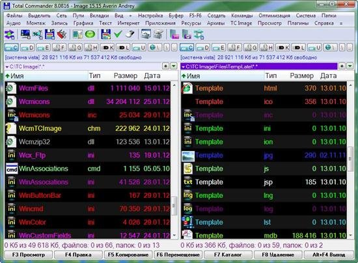The image size is (358, 263).
Task: Open the Настройка menu
Action: pyautogui.click(x=150, y=16)
